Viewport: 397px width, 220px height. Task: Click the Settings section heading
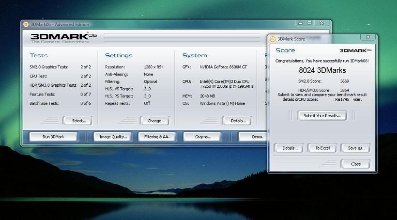coord(119,56)
